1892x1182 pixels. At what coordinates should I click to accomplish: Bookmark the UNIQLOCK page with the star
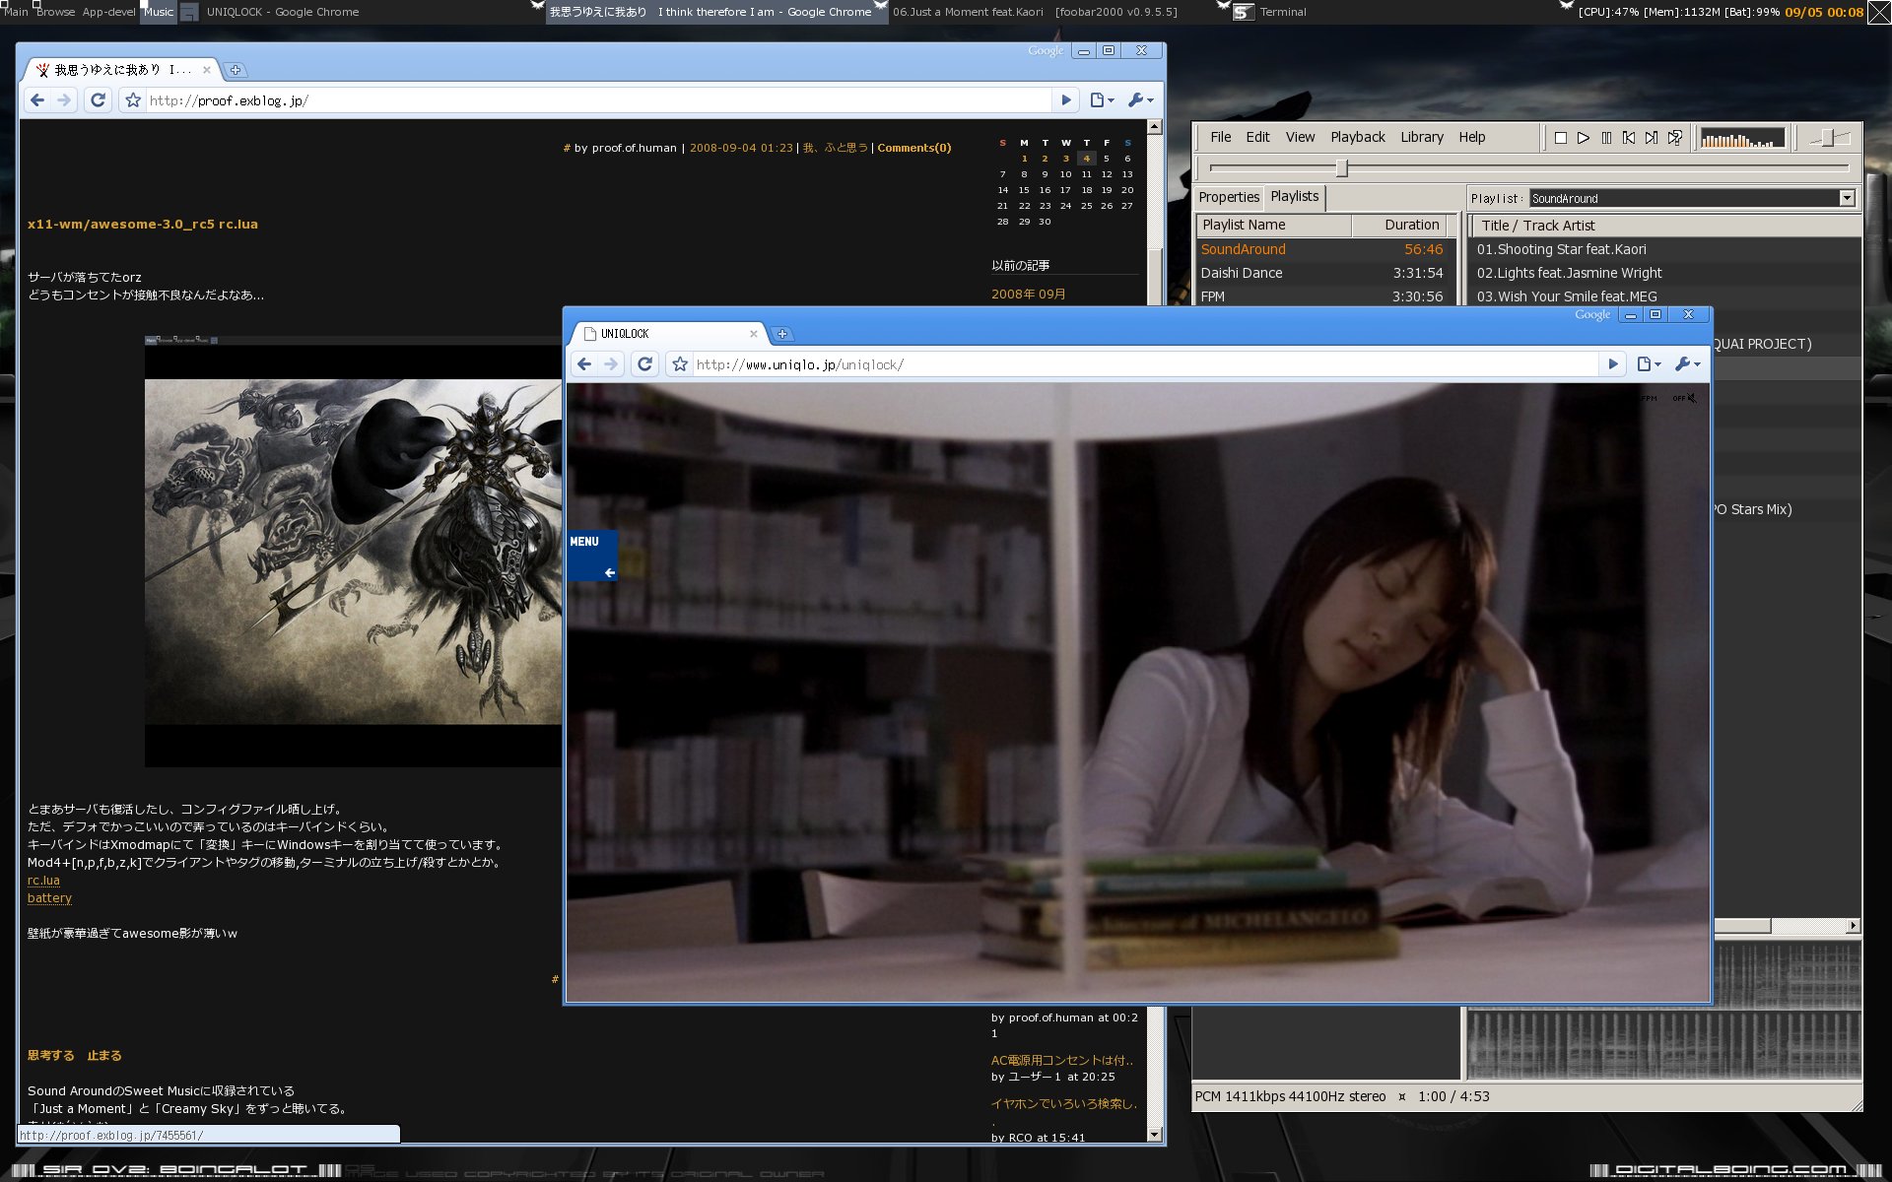pos(680,364)
